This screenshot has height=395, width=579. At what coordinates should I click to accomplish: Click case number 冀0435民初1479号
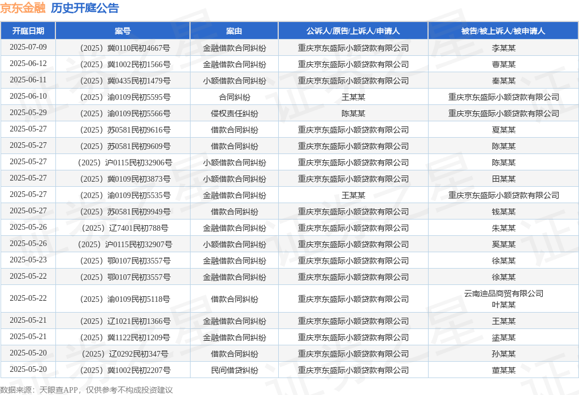pos(125,81)
